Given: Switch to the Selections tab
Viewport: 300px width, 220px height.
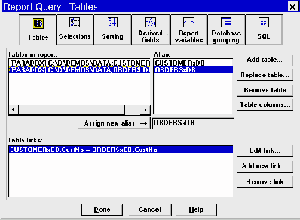Looking at the screenshot, I should [x=75, y=30].
